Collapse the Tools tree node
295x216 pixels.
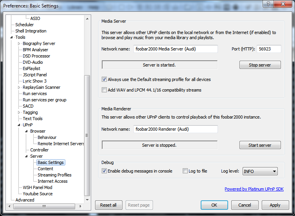click(12, 37)
